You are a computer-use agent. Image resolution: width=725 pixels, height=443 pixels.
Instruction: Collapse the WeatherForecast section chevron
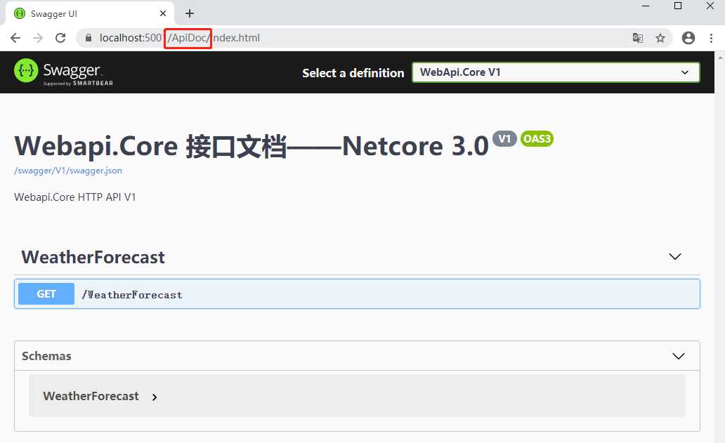675,256
